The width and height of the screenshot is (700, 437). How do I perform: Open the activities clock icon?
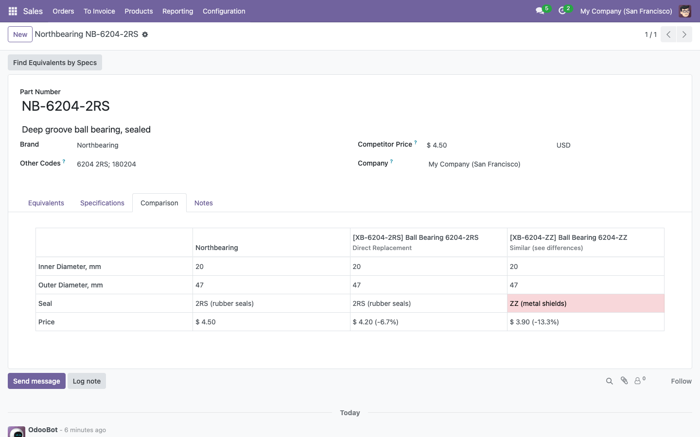tap(562, 11)
